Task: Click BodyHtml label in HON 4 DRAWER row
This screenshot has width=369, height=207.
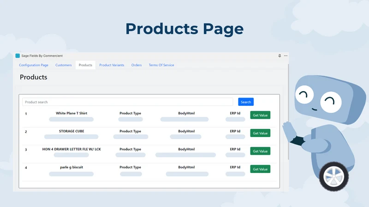Action: tap(186, 149)
